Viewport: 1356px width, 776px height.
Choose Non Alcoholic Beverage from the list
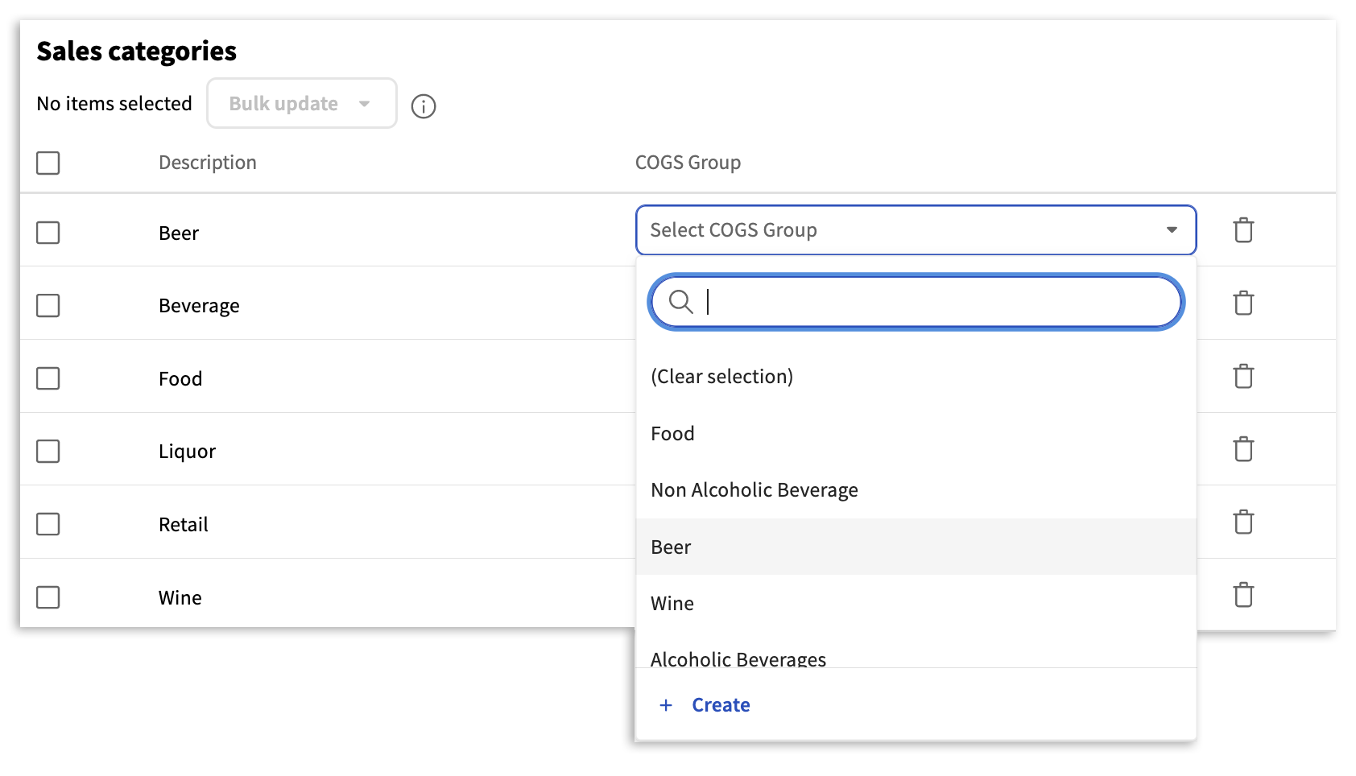[x=754, y=490]
